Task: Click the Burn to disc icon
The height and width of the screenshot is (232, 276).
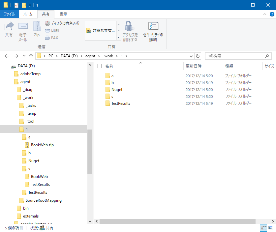Action: (x=47, y=23)
